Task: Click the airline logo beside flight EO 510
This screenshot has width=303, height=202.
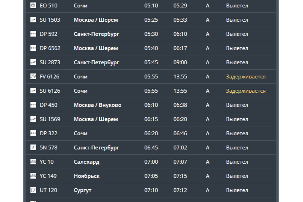Action: (x=33, y=6)
